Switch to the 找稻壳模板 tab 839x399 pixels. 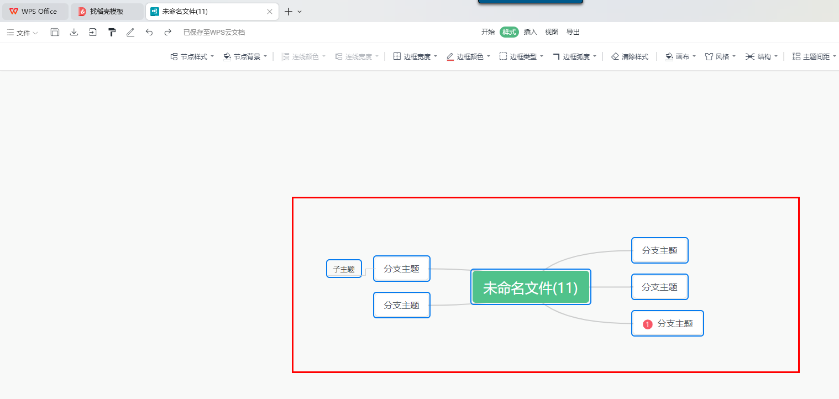tap(107, 11)
